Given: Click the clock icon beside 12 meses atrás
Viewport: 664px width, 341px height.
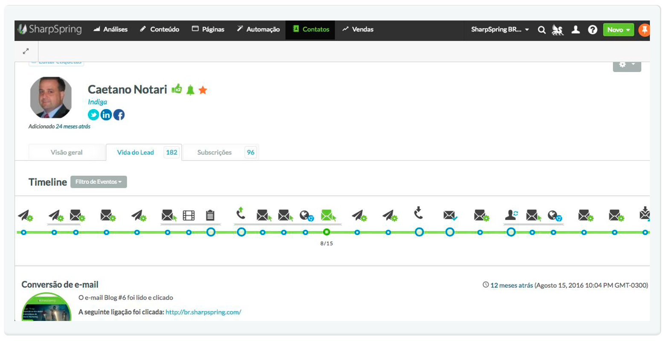Looking at the screenshot, I should pyautogui.click(x=486, y=285).
